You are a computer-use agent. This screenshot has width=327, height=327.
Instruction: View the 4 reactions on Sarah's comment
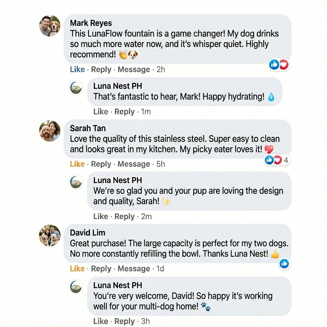pyautogui.click(x=277, y=160)
